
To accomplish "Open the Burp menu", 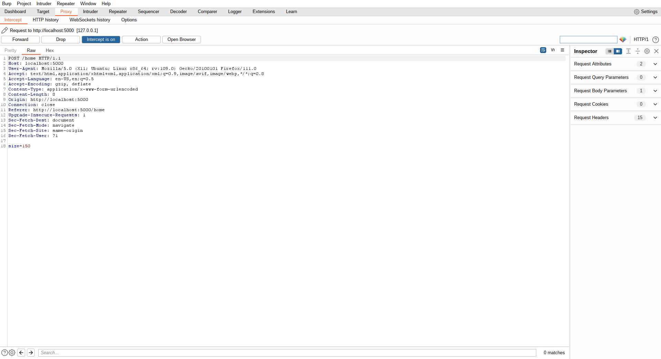I will (7, 4).
